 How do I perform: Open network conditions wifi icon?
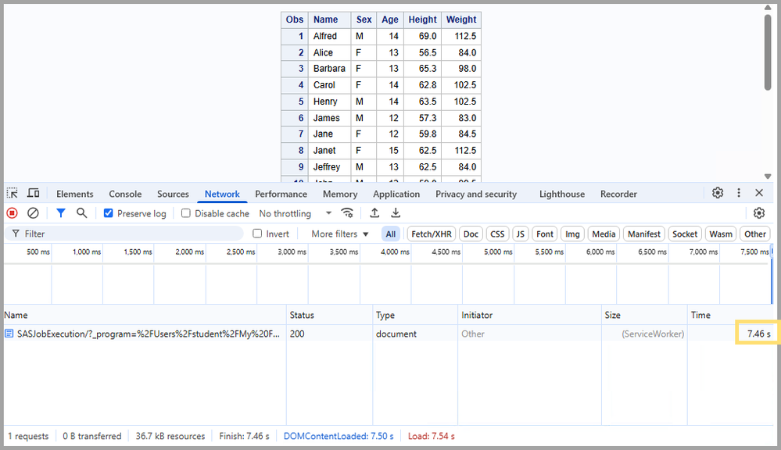click(347, 213)
